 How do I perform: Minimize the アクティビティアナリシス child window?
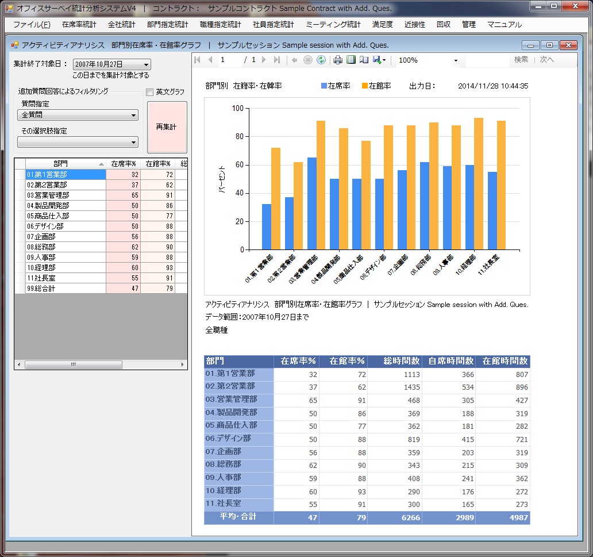[x=530, y=45]
